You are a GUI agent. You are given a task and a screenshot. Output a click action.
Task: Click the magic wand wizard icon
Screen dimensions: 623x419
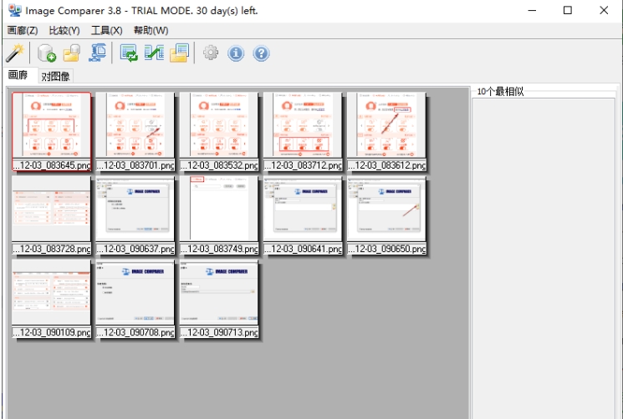coord(14,53)
